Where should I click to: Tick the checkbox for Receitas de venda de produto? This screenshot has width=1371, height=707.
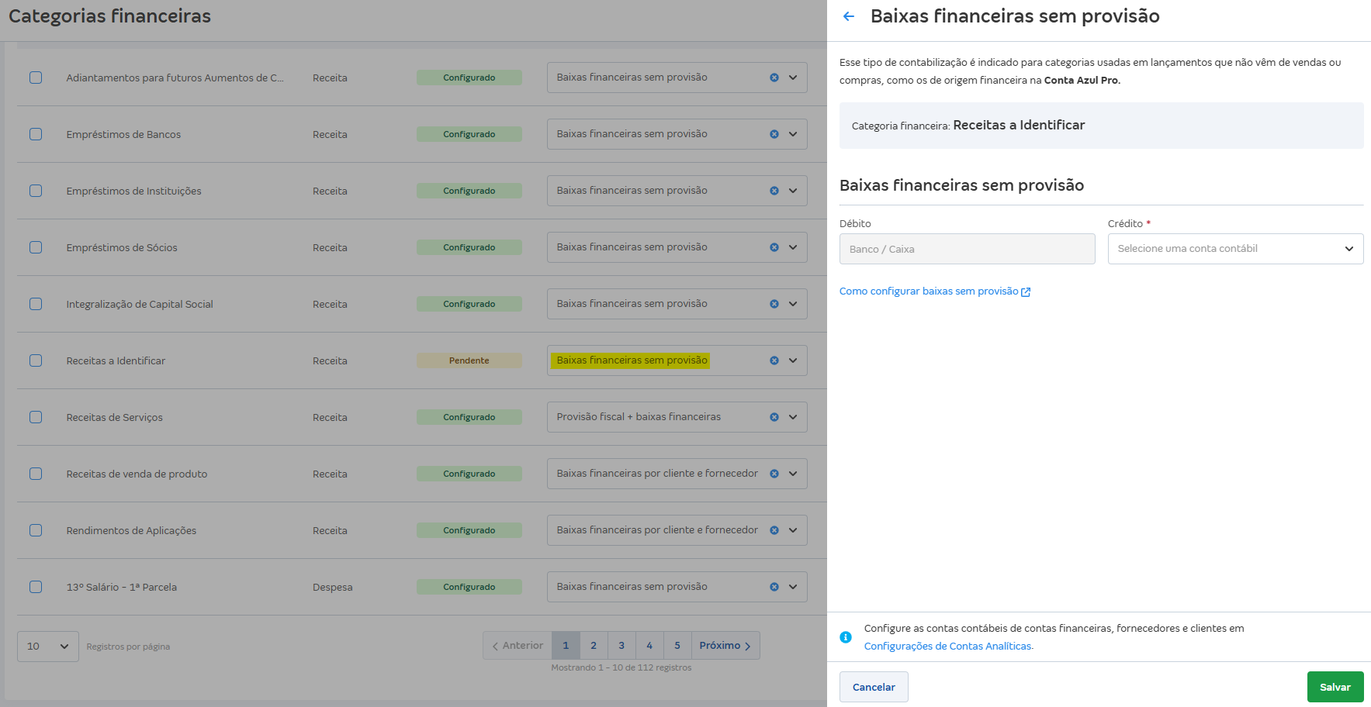(36, 473)
